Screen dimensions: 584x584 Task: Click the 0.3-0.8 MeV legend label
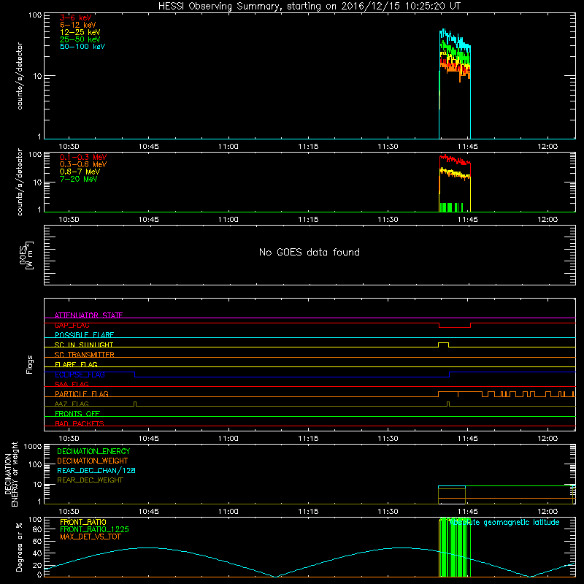83,164
